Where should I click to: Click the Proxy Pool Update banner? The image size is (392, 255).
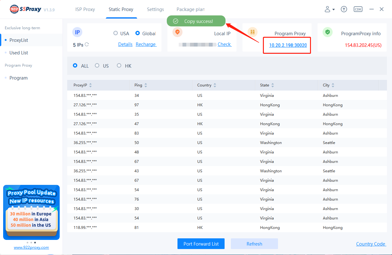click(31, 212)
